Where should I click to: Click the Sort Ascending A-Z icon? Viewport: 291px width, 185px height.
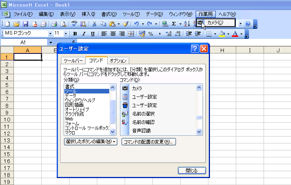tap(187, 24)
